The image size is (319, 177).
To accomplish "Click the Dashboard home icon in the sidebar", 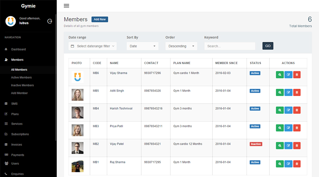I will (x=6, y=49).
